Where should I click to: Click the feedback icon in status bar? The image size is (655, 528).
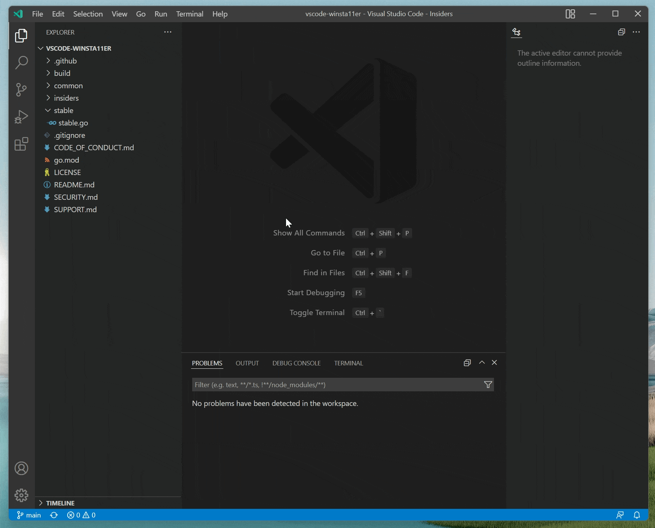(620, 515)
